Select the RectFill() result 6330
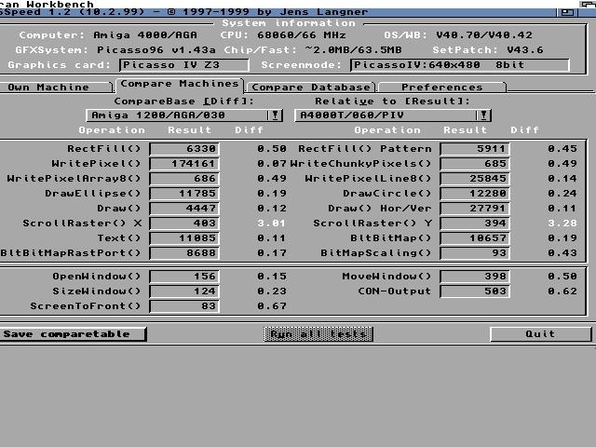Image resolution: width=596 pixels, height=447 pixels. tap(184, 149)
